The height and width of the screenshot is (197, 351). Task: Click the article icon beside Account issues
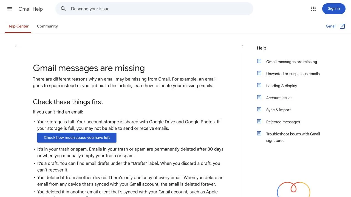point(259,97)
